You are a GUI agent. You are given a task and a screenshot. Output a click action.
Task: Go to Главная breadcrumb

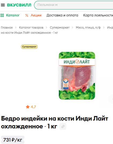[x=7, y=27]
